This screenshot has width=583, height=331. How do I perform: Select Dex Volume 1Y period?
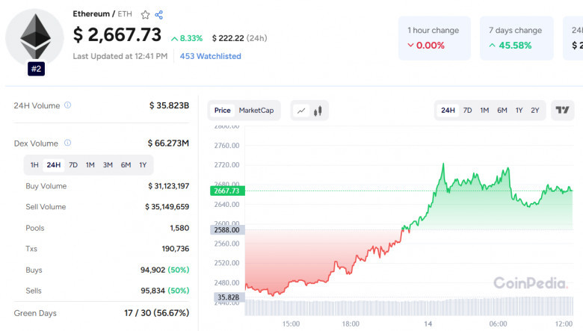[x=143, y=165]
